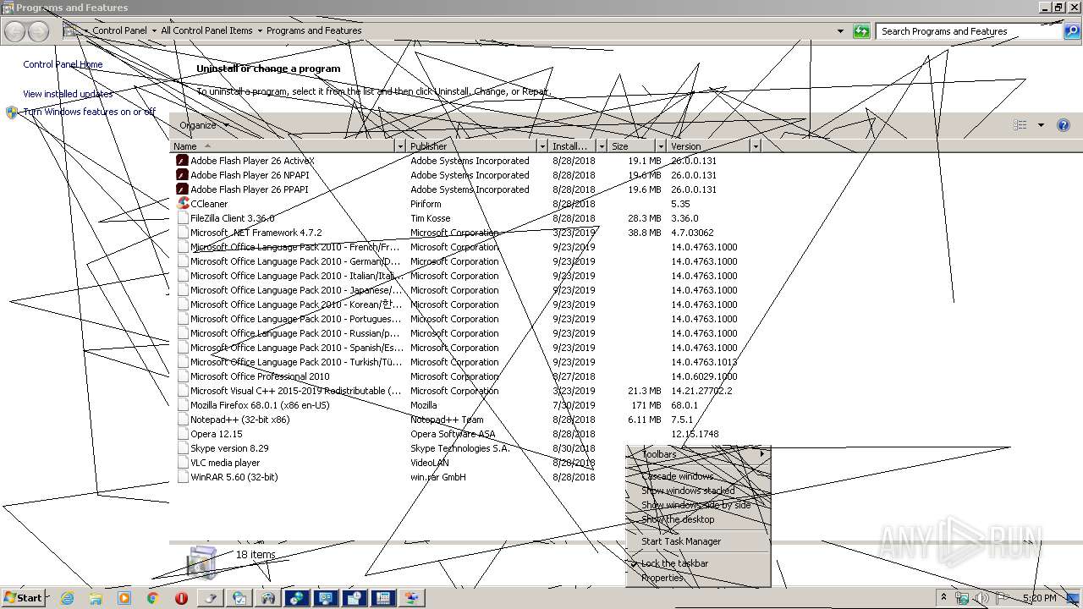
Task: Expand the Control Panel breadcrumb arrow
Action: [154, 31]
